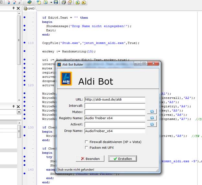
Task: Focus the Mutex input field
Action: point(115,112)
